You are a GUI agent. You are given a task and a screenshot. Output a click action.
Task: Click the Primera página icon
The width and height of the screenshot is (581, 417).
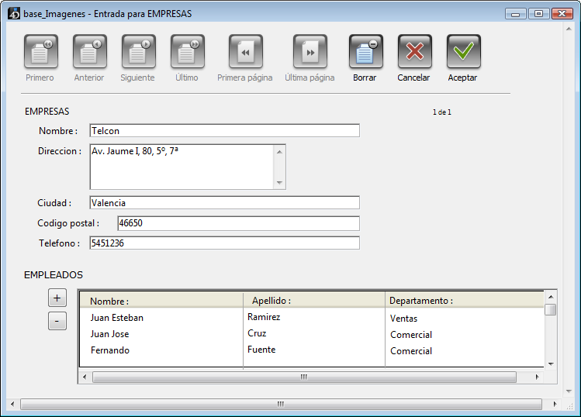pyautogui.click(x=245, y=52)
